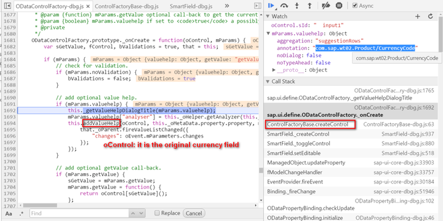Click the Find input field
Screen dimensions: 443x221
coord(87,214)
